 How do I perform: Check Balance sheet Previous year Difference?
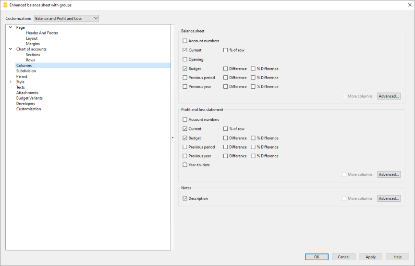click(225, 86)
